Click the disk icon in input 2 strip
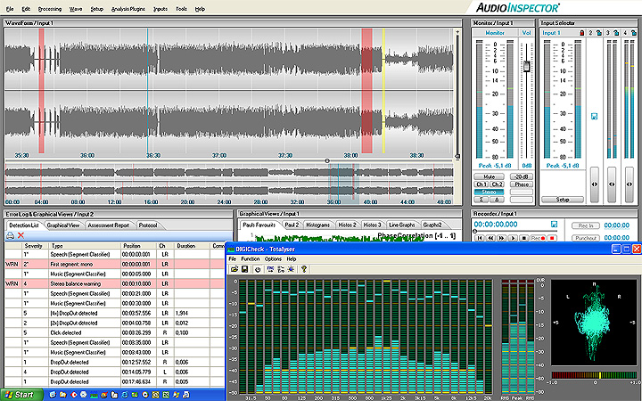The height and width of the screenshot is (401, 642). [x=595, y=116]
